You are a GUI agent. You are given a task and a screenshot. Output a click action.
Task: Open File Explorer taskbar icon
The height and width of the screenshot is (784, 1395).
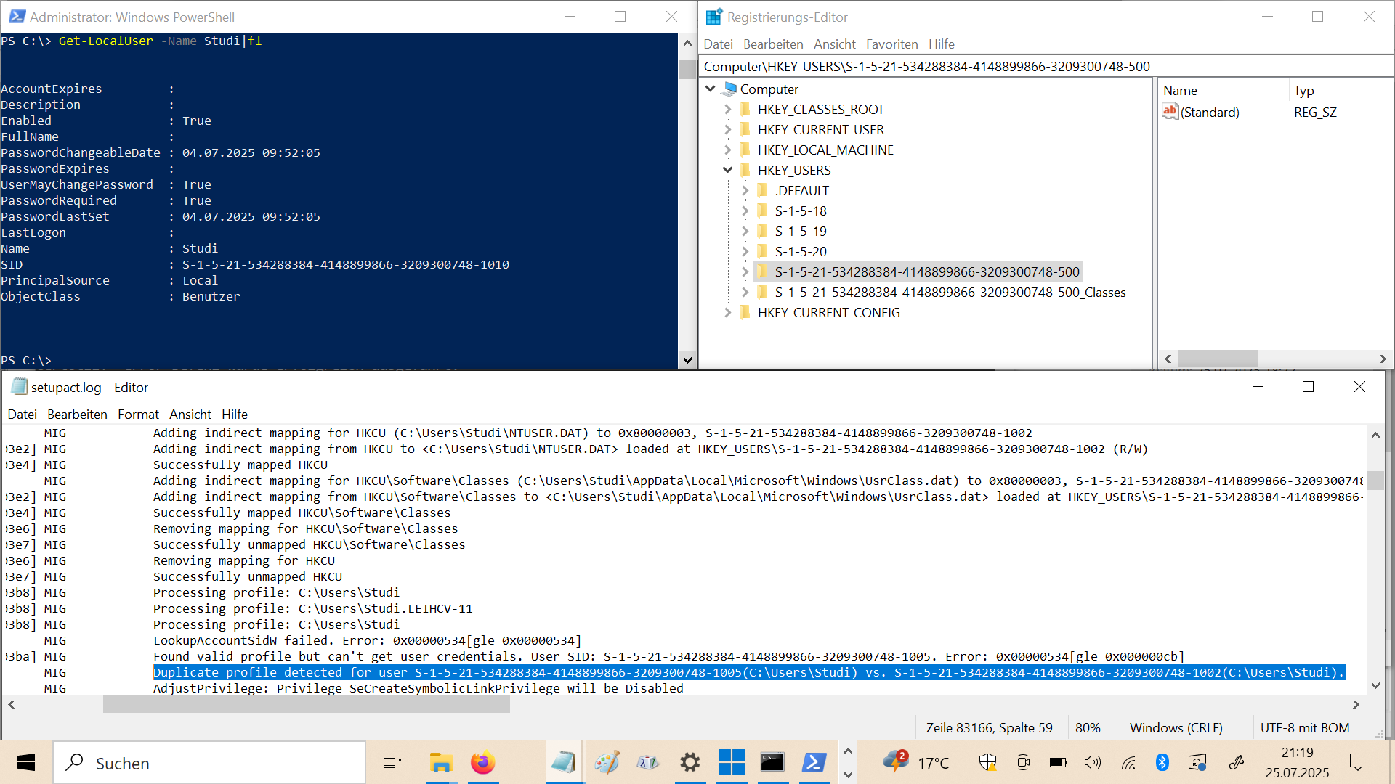pos(440,763)
